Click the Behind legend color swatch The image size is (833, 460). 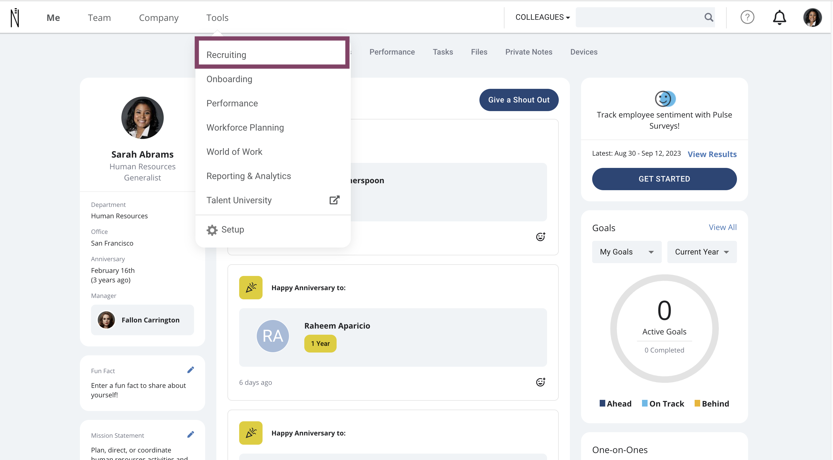697,403
